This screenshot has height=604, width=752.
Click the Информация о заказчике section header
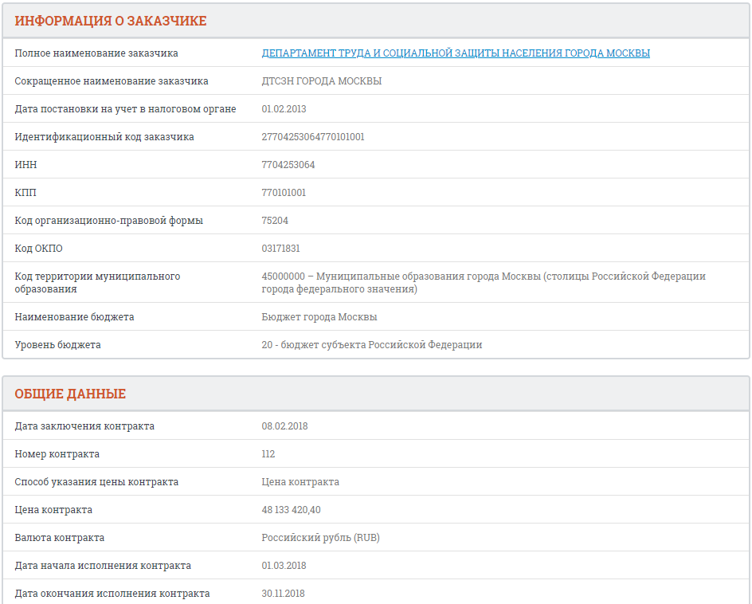pos(111,21)
